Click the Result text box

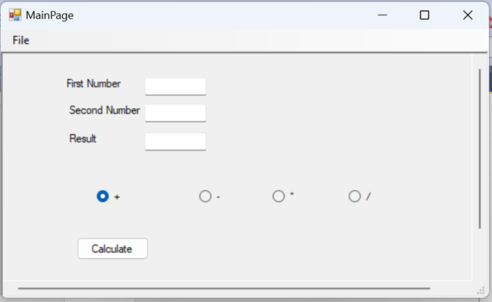[x=175, y=141]
